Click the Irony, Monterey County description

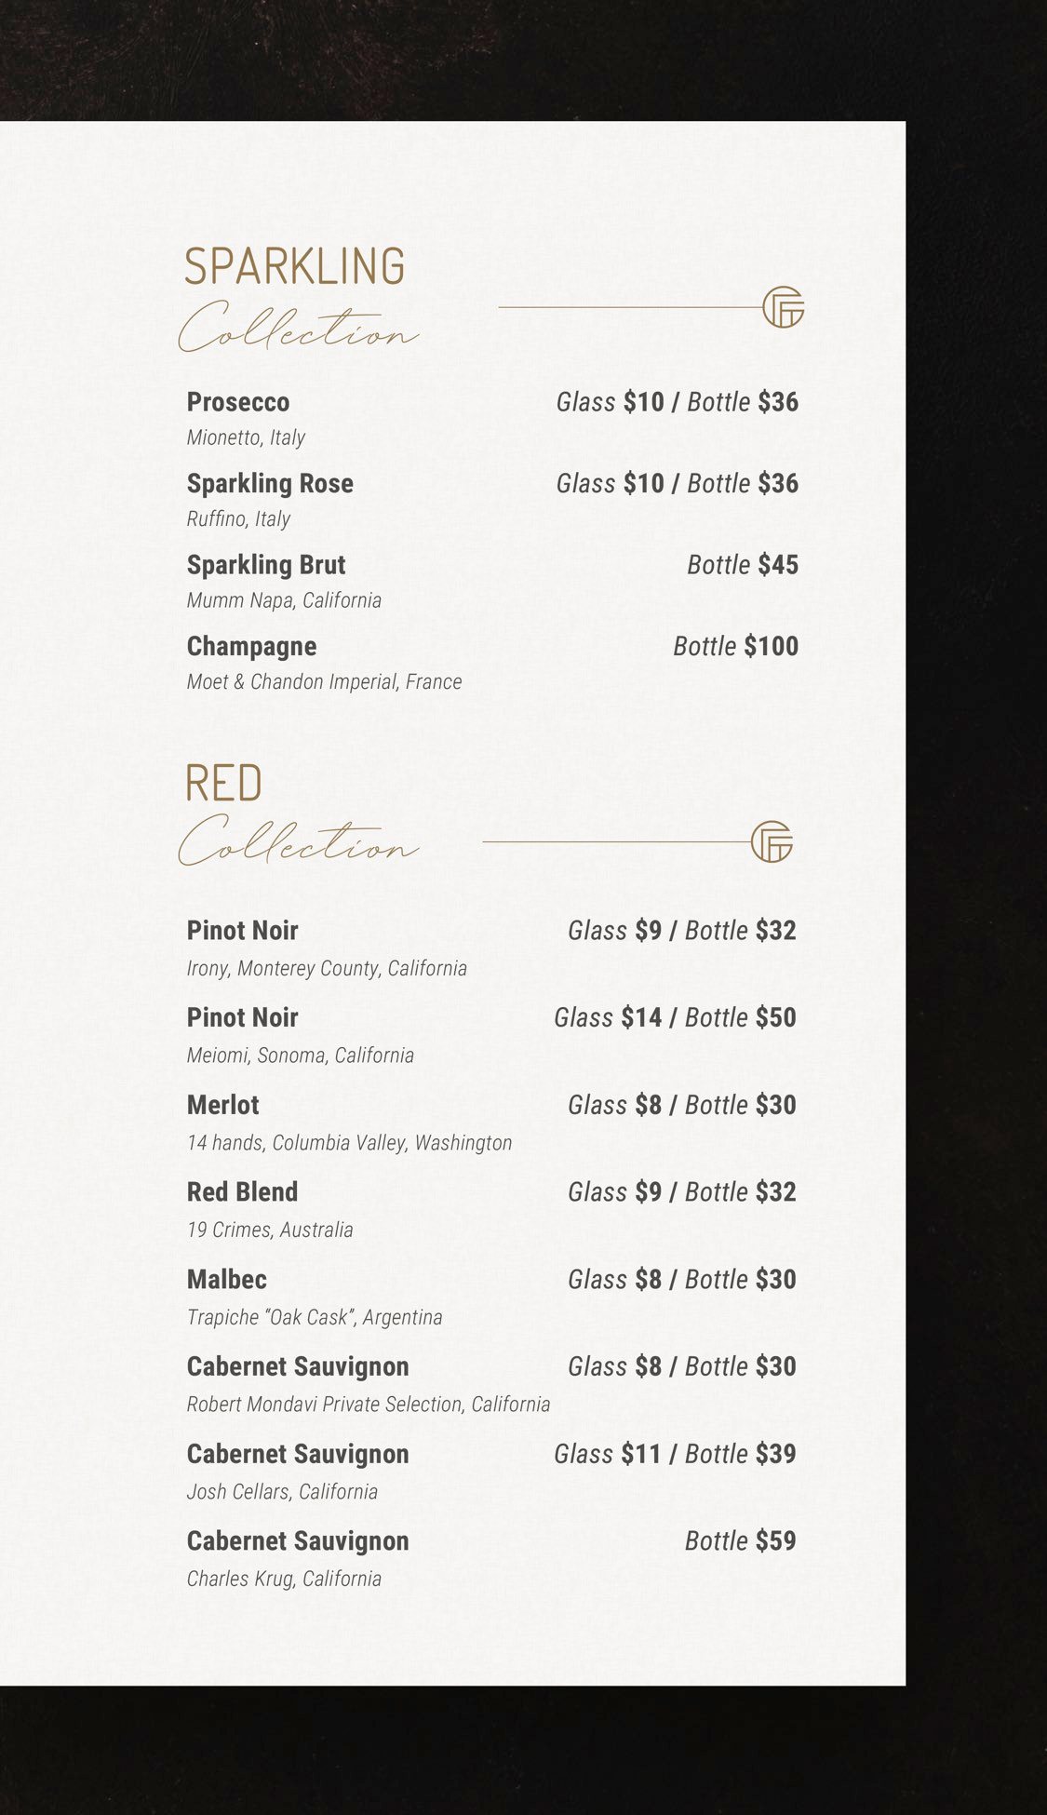(327, 968)
